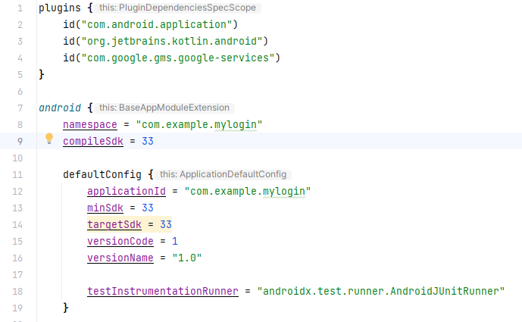The height and width of the screenshot is (322, 522).
Task: Click the 'defaultConfig' keyword
Action: [102, 174]
